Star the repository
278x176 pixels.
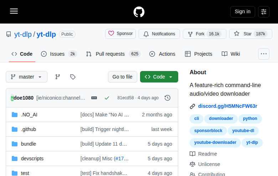pyautogui.click(x=251, y=34)
